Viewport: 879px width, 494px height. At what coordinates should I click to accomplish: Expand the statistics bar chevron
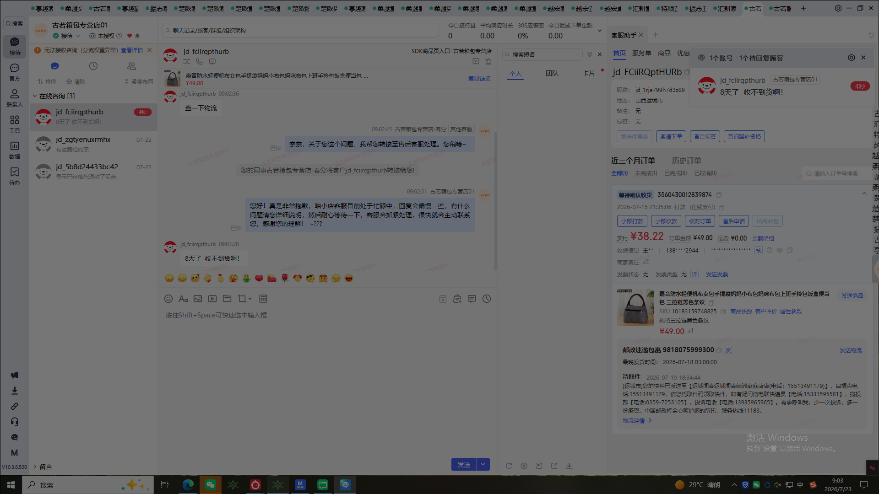[599, 31]
